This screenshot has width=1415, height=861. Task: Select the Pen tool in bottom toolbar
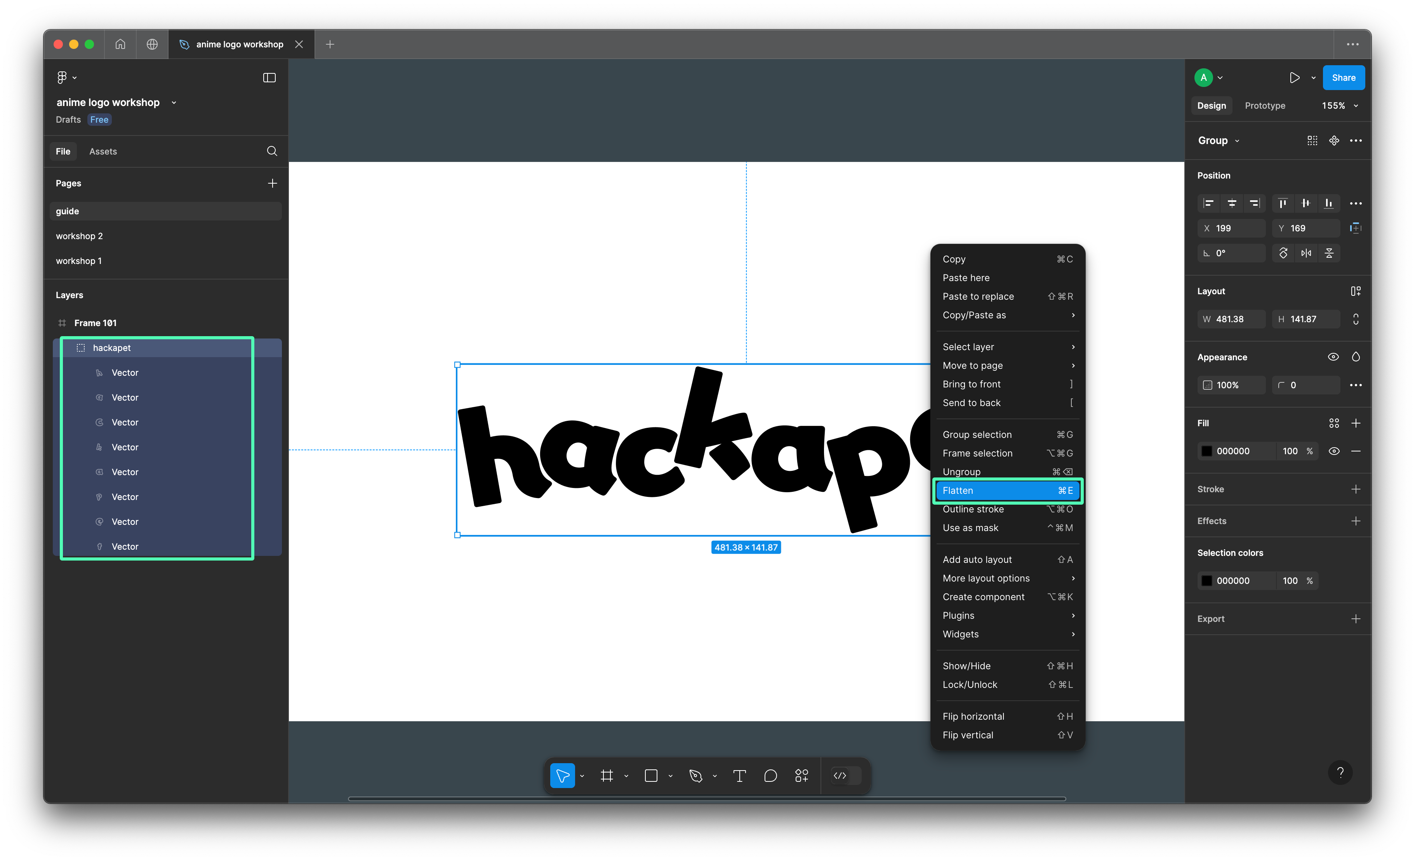coord(695,776)
